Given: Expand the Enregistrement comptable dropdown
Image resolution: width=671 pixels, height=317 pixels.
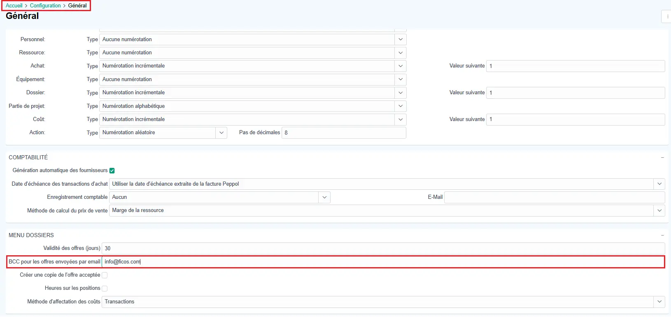Looking at the screenshot, I should [x=324, y=197].
